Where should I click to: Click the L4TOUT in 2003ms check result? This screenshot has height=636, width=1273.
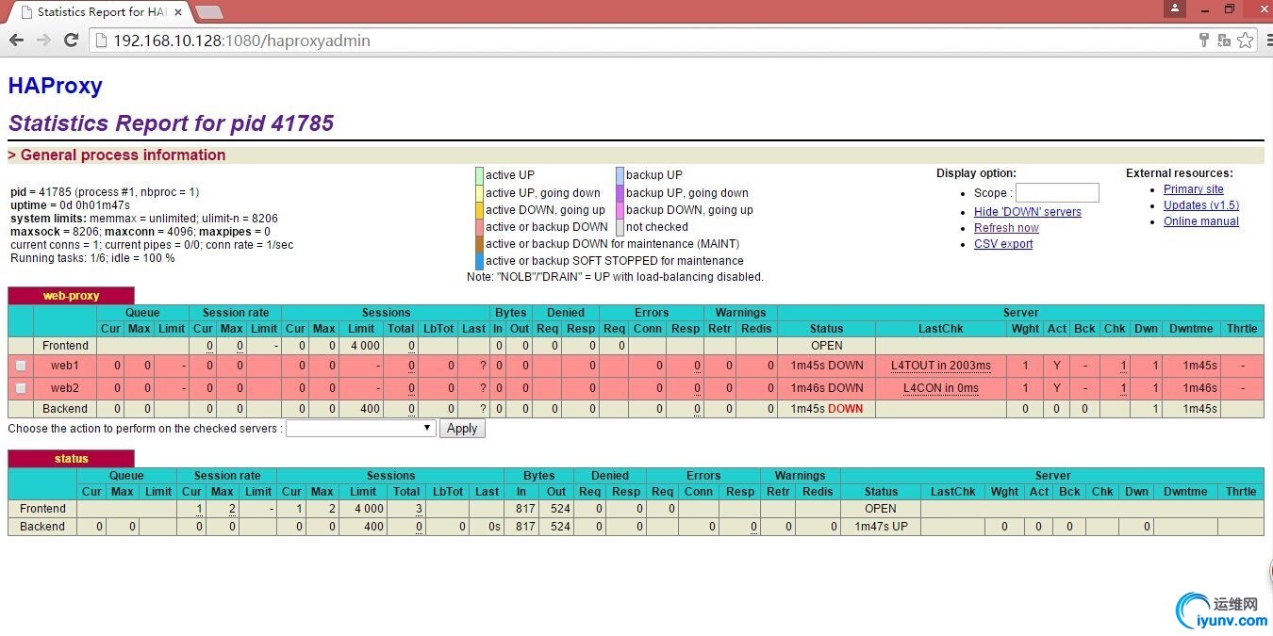[941, 366]
